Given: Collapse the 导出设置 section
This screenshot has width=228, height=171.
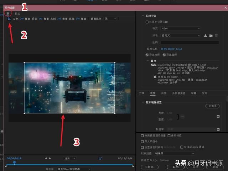Looking at the screenshot, I should coord(143,16).
